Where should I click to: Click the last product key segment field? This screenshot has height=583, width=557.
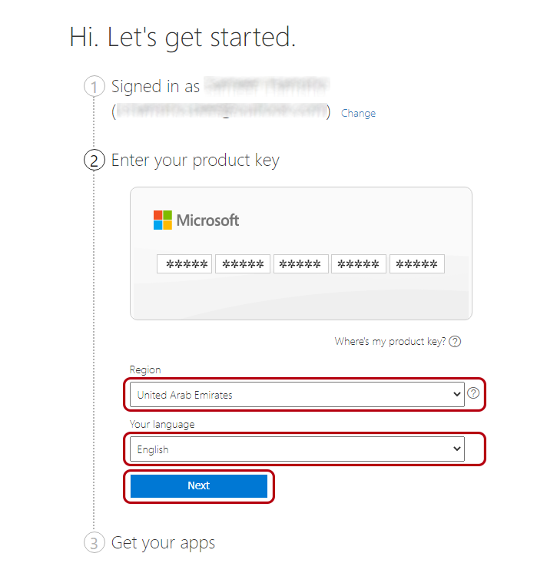pos(416,264)
